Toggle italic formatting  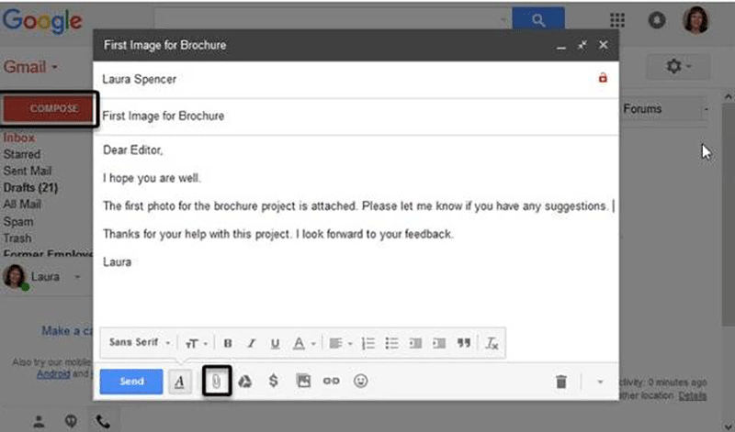(251, 343)
